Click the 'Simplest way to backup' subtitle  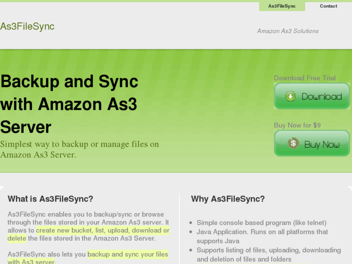click(x=79, y=149)
